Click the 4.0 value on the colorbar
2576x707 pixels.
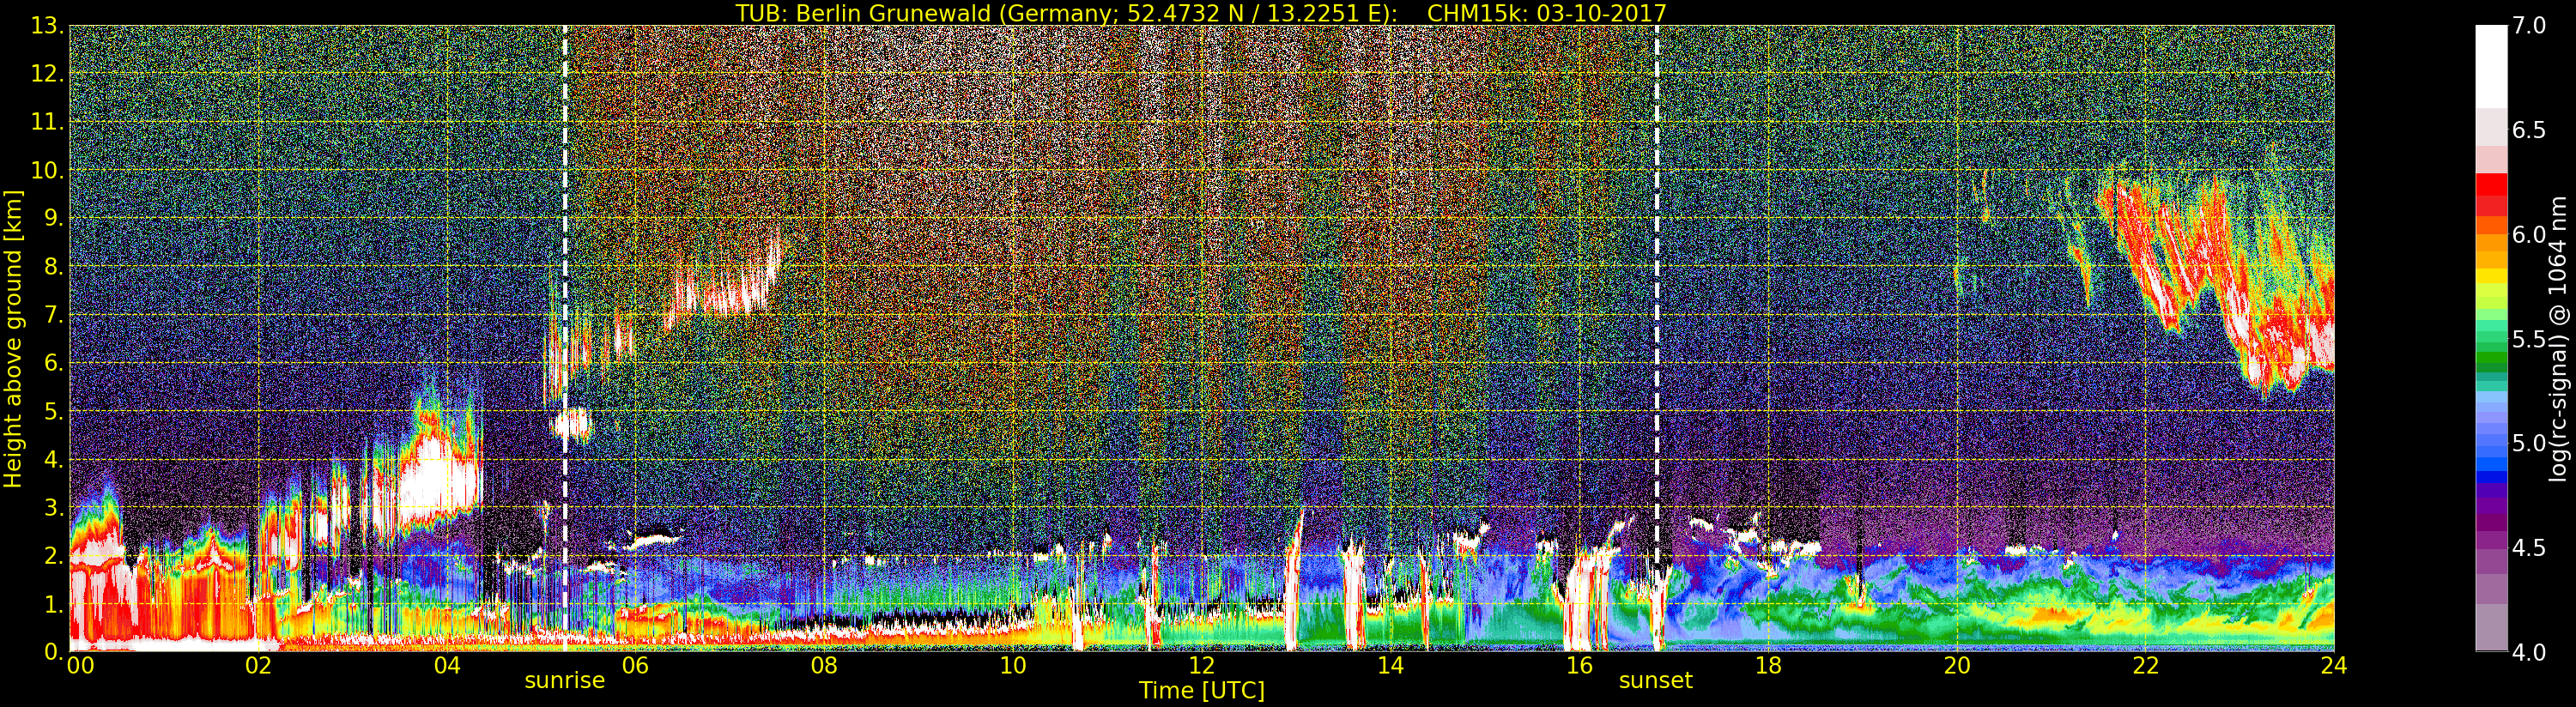point(2529,653)
